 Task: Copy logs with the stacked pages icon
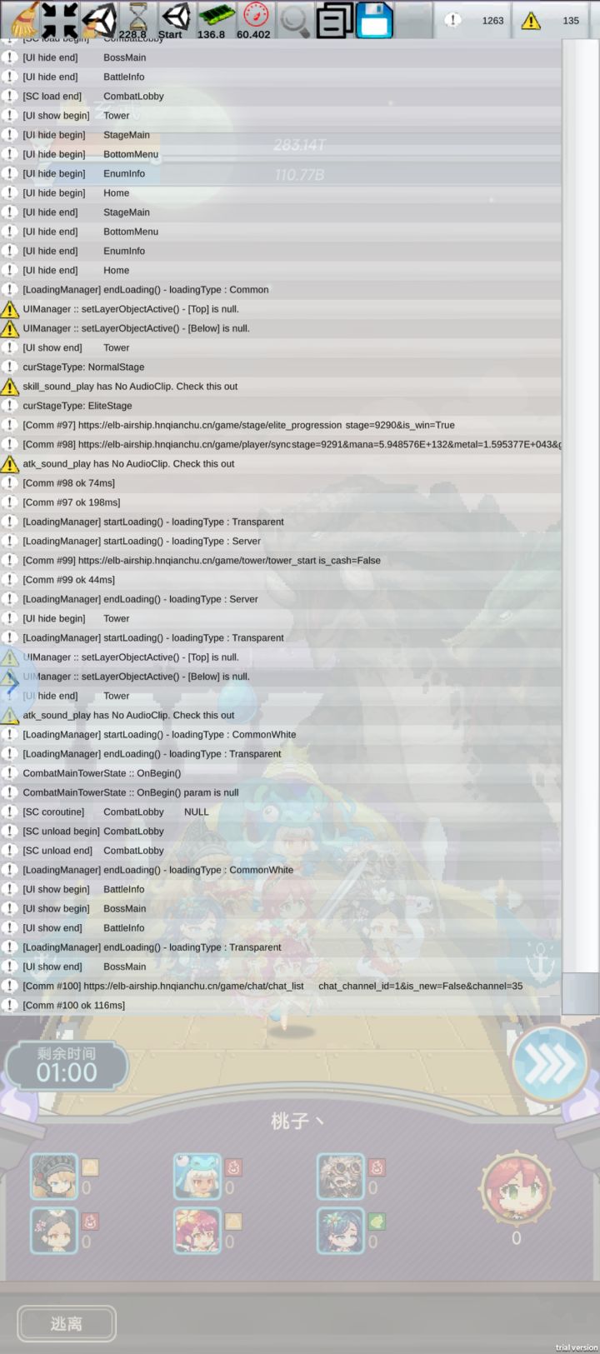pos(334,19)
